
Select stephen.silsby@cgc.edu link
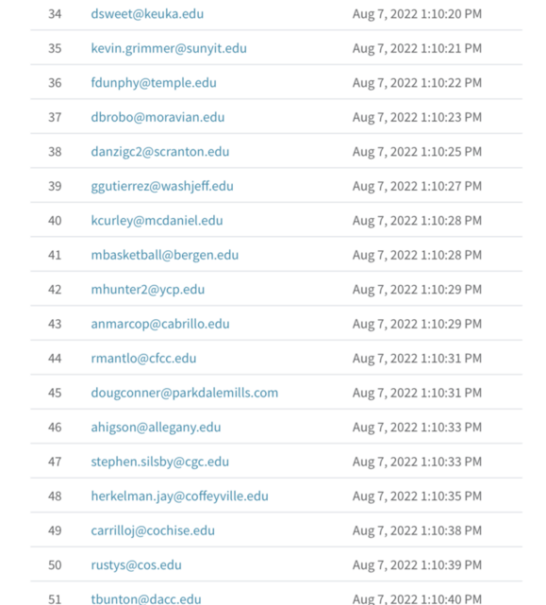(x=160, y=462)
